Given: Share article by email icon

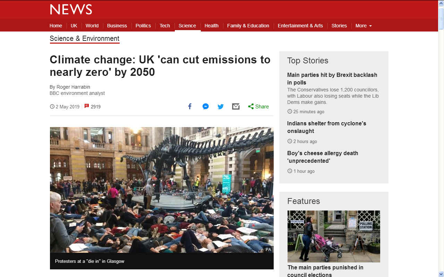Looking at the screenshot, I should (x=236, y=106).
